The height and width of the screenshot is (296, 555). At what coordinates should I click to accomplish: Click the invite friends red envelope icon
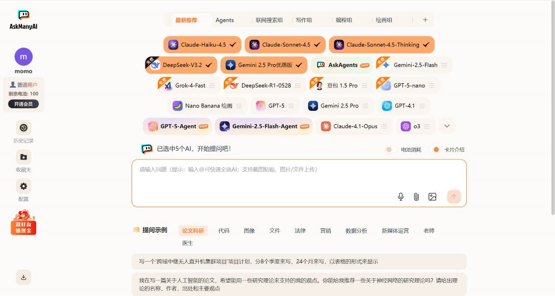pos(23,222)
